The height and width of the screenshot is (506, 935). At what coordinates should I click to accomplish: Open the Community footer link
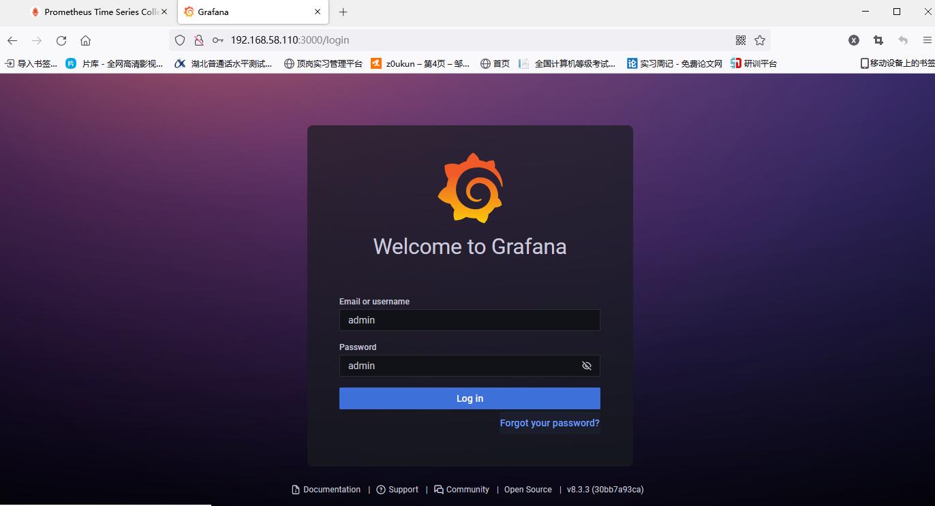point(461,490)
